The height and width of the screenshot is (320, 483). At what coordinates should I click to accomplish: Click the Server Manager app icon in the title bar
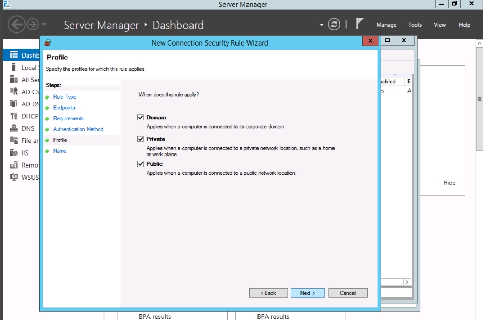click(x=7, y=4)
